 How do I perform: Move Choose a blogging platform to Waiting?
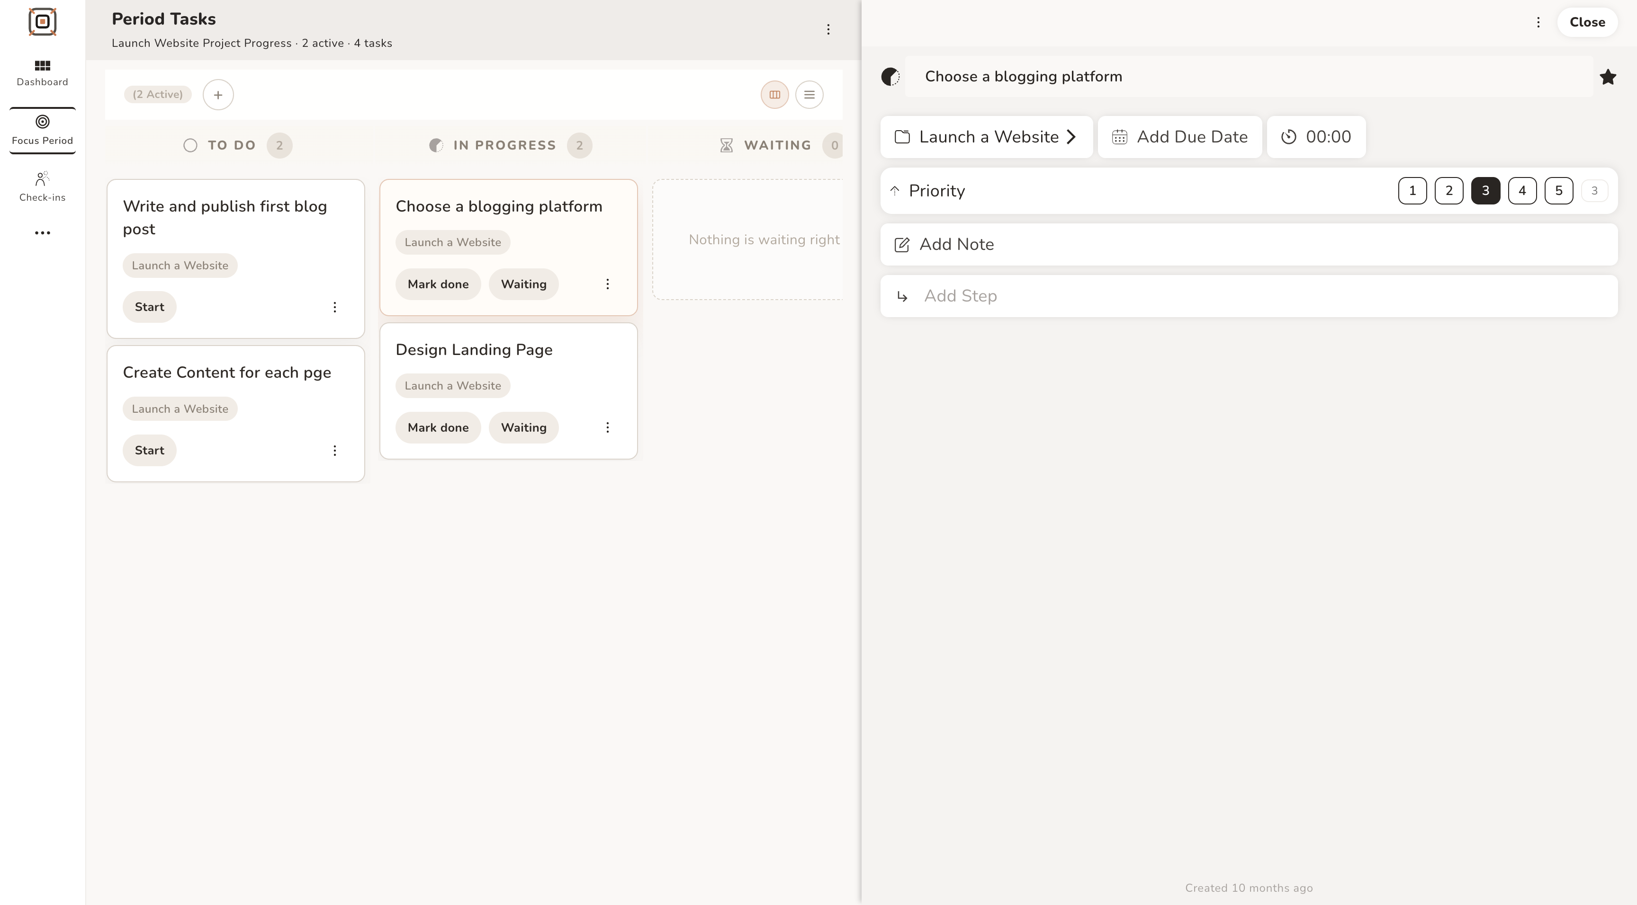click(x=523, y=284)
